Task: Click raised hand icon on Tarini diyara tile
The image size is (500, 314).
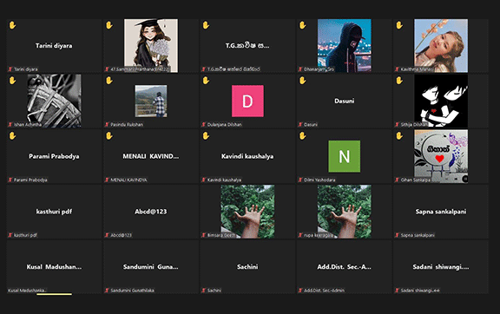Action: (x=12, y=25)
